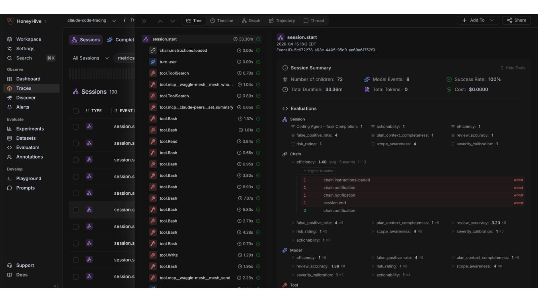Image resolution: width=538 pixels, height=302 pixels.
Task: Go to the previous event with the up arrow
Action: coord(160,21)
